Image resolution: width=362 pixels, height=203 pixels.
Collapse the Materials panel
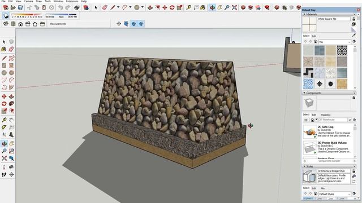pos(304,14)
